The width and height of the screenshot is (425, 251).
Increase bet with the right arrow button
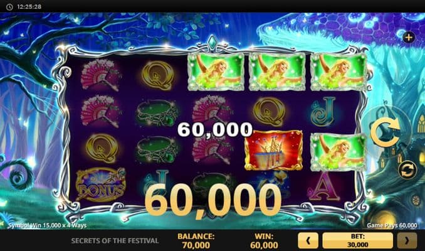coord(407,240)
